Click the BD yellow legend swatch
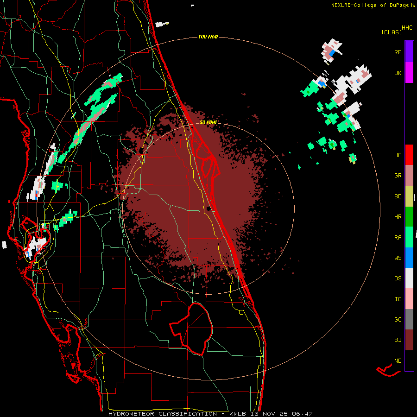The height and width of the screenshot is (417, 417). point(409,196)
